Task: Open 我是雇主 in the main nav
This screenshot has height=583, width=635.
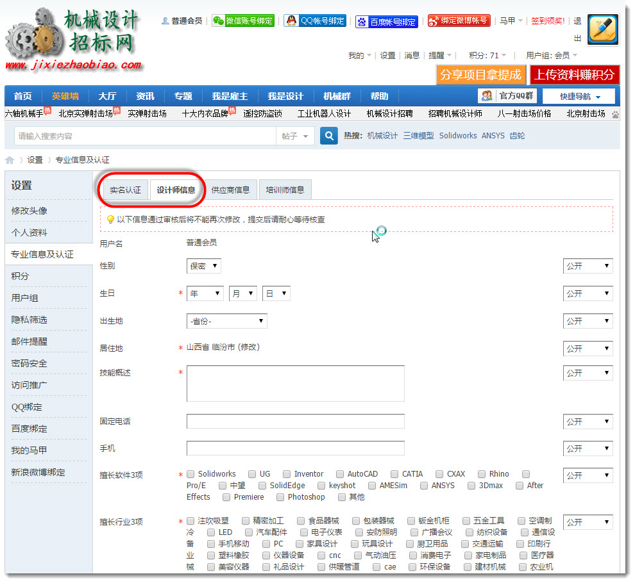Action: (230, 96)
